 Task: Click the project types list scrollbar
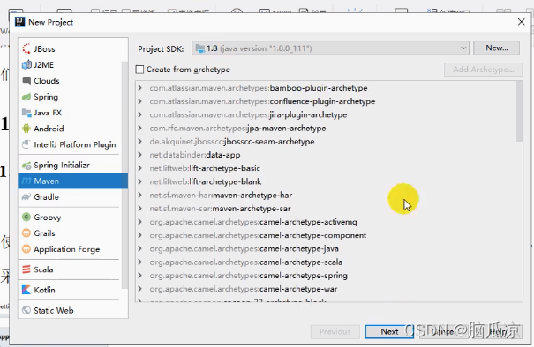[x=124, y=175]
